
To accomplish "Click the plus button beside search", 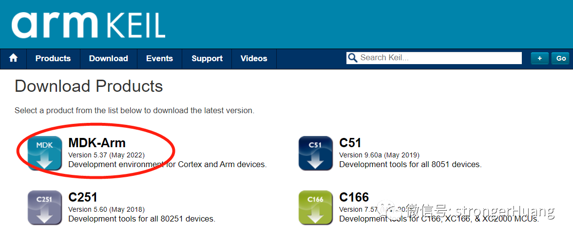I will coord(540,58).
